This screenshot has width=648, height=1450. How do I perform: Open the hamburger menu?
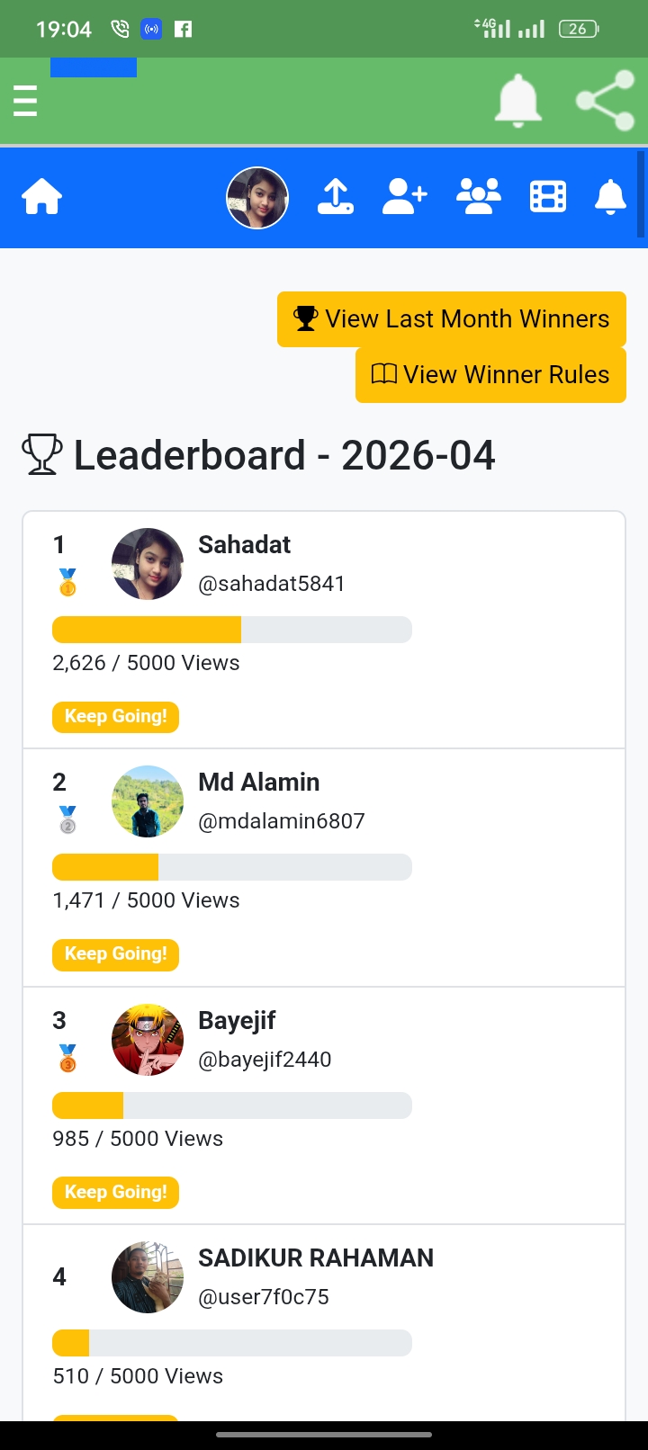[25, 101]
